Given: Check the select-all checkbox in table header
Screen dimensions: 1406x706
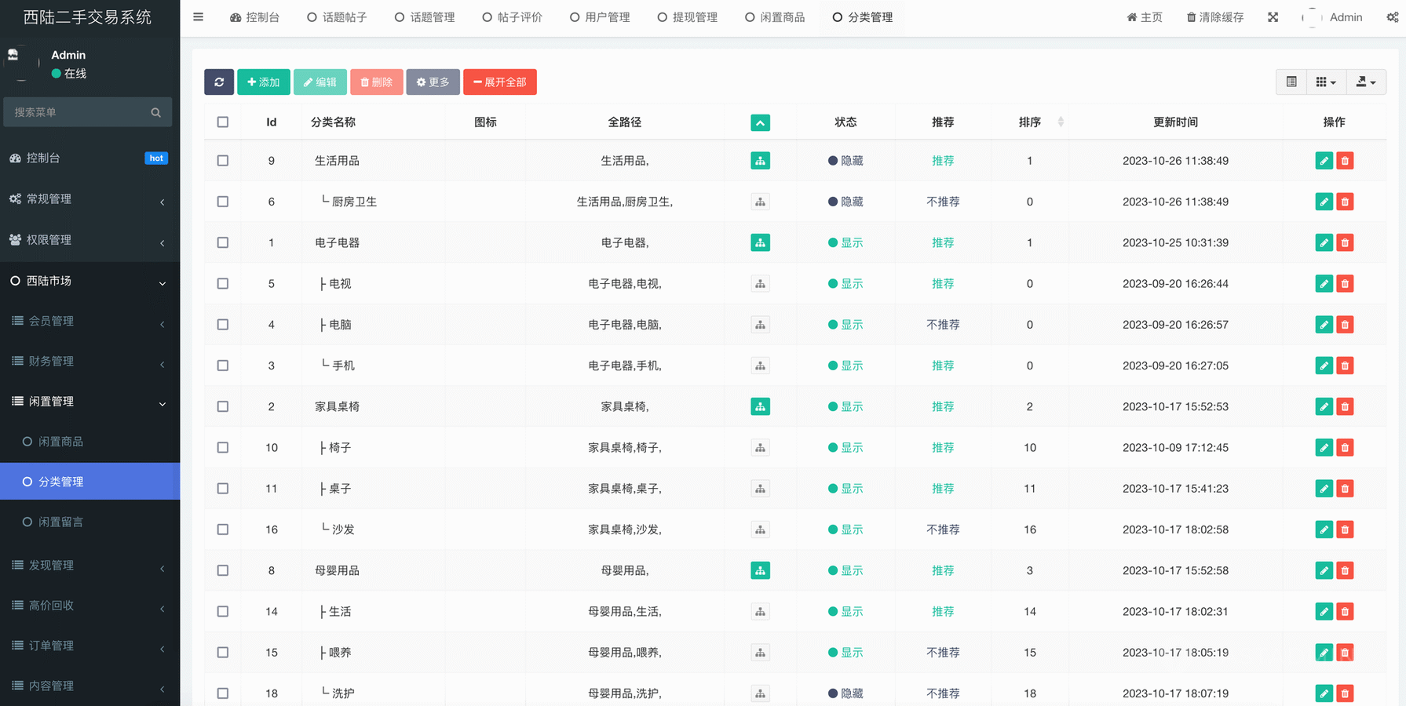Looking at the screenshot, I should (223, 122).
